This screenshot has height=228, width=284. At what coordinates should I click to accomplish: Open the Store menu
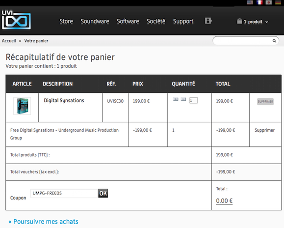pos(66,21)
